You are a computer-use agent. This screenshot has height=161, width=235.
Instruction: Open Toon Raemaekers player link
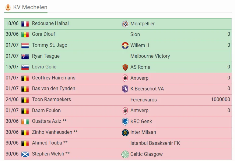51,100
